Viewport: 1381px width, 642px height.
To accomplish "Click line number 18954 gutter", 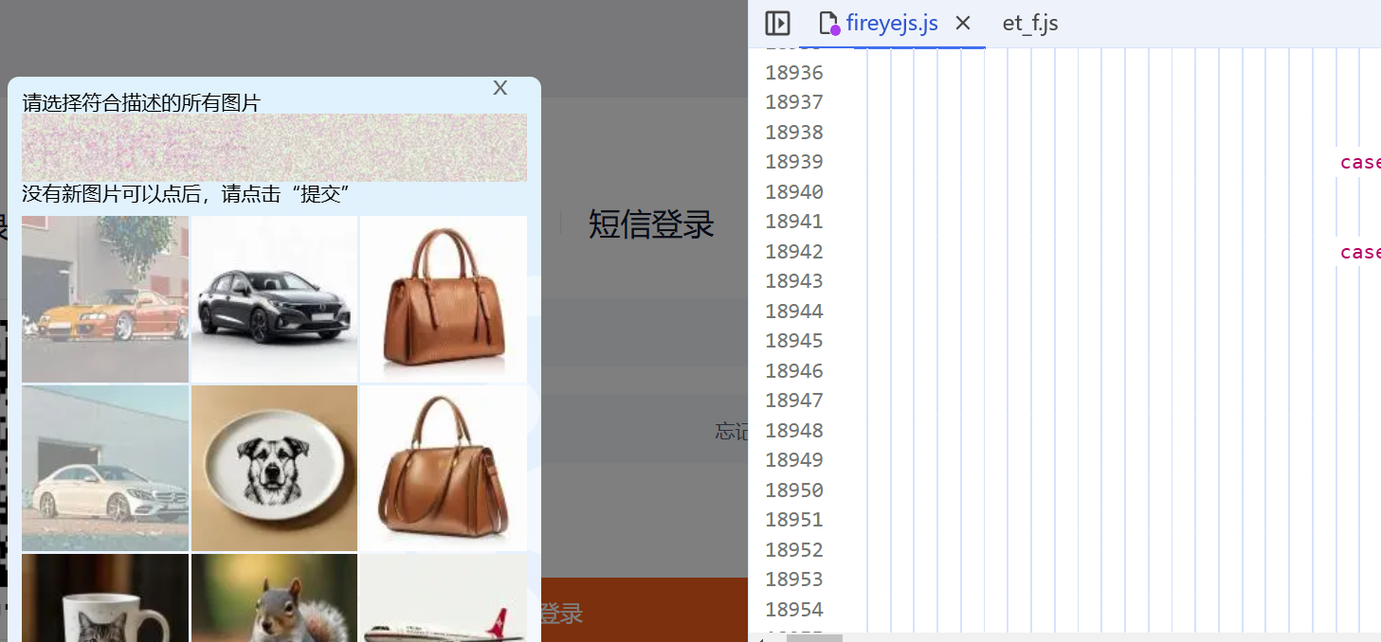I will pos(794,610).
